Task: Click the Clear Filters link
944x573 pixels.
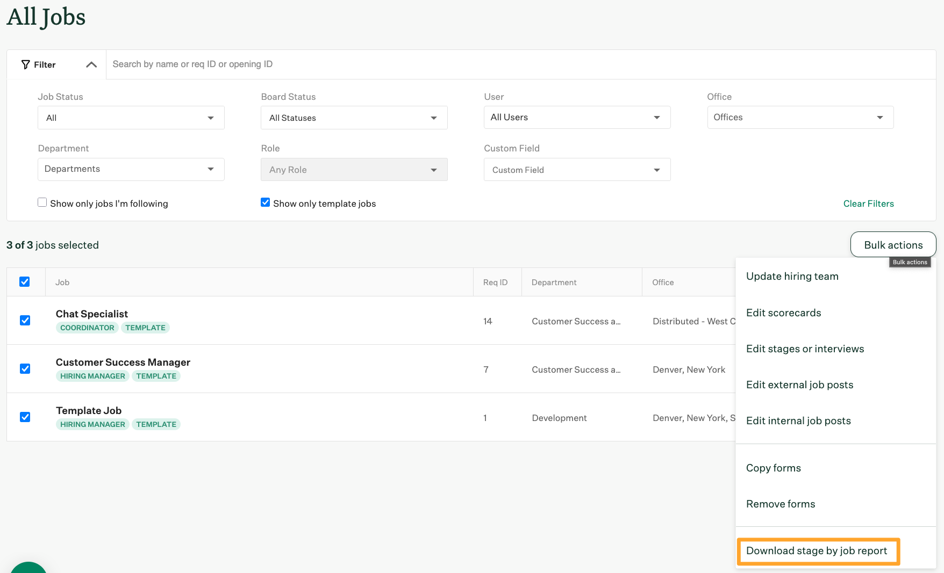Action: [868, 204]
